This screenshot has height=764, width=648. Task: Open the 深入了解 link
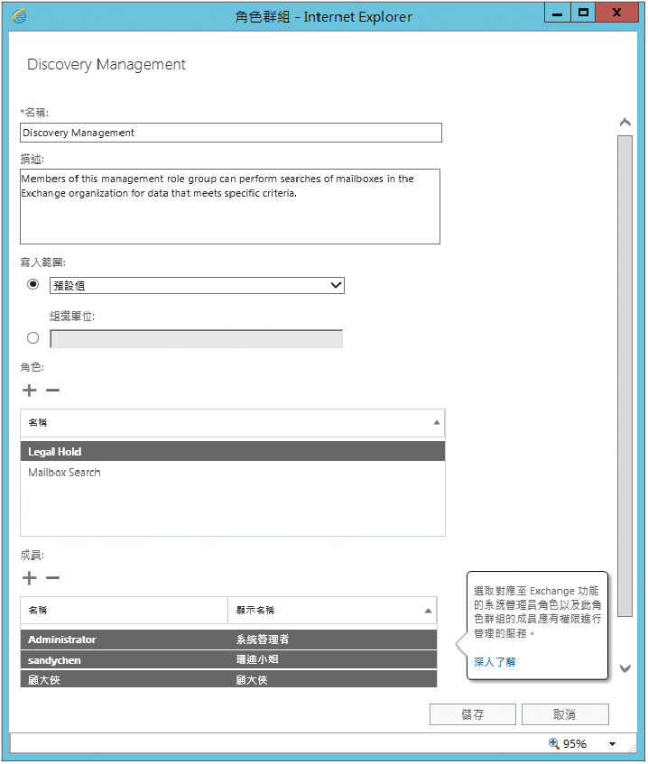[x=495, y=662]
